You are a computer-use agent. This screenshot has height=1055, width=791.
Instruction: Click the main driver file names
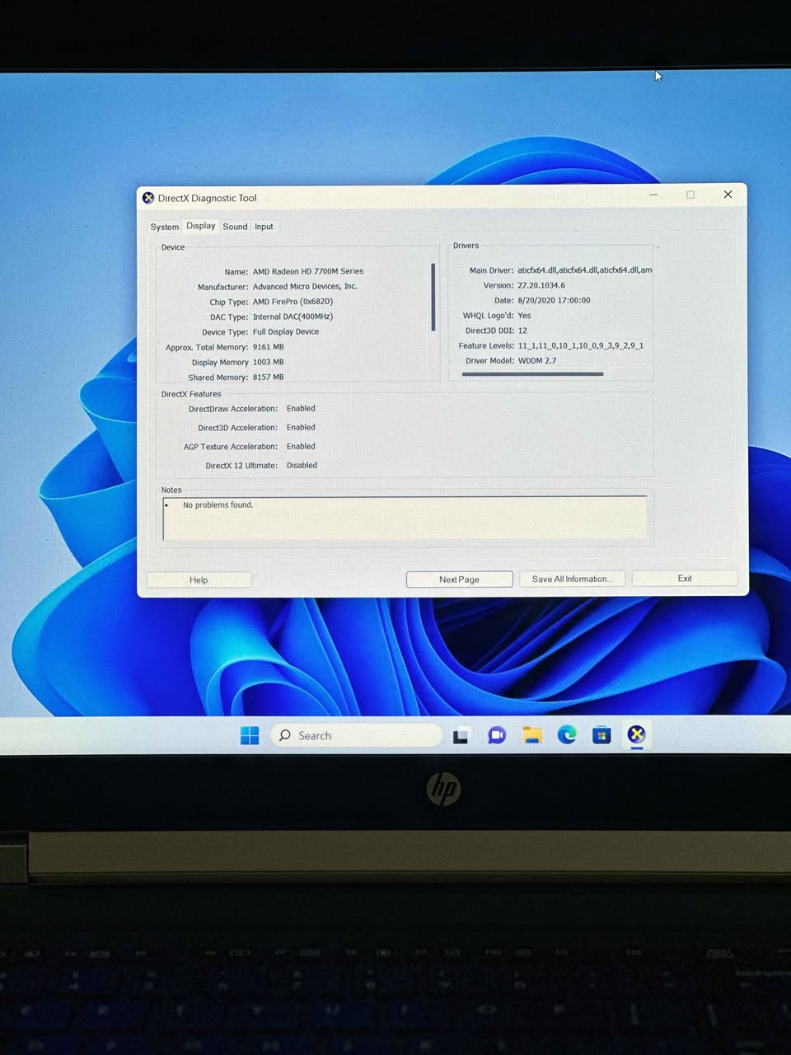point(585,270)
